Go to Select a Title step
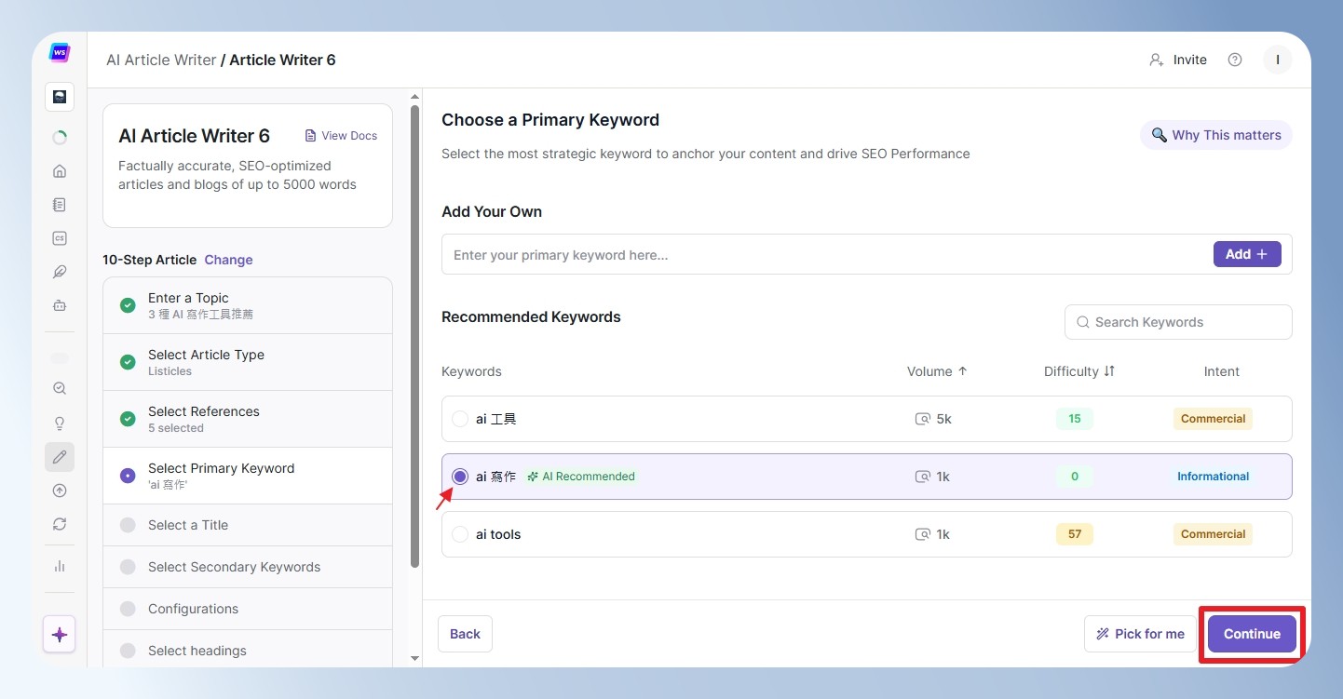Screen dimensions: 1343x699 pos(248,525)
